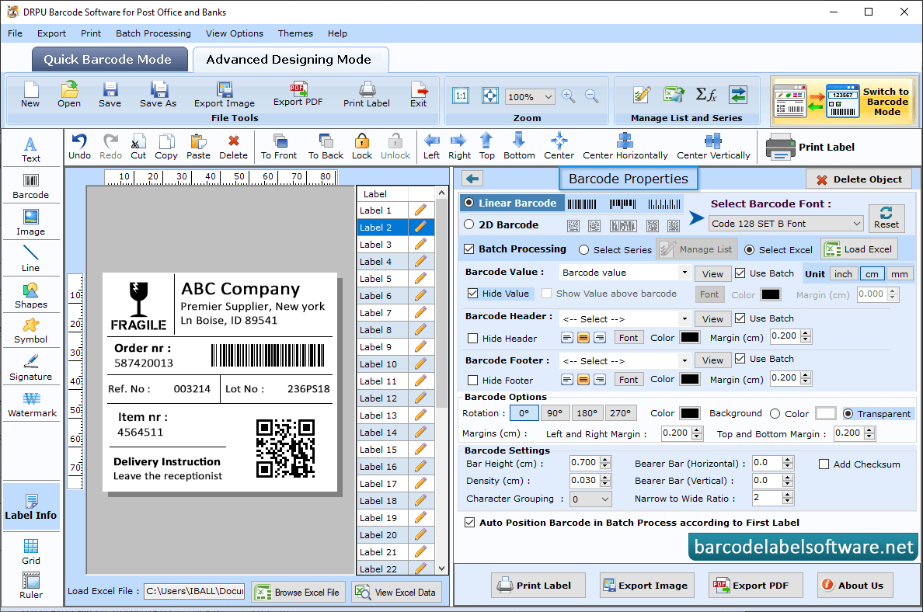Select the Symbol tool
Viewport: 923px width, 612px height.
point(30,331)
